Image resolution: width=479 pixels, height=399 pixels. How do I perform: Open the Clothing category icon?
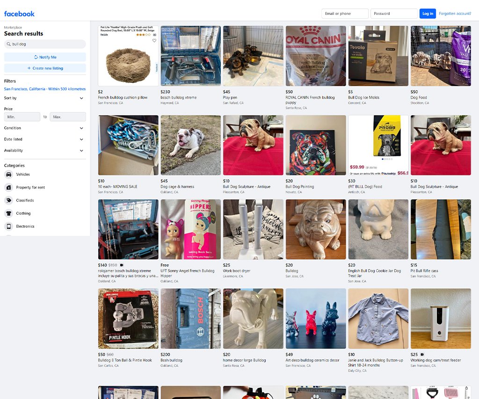coord(9,213)
